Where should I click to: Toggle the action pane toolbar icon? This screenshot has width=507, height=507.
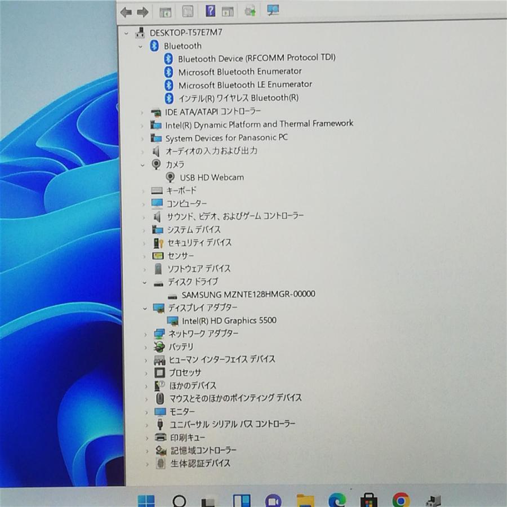tap(228, 12)
